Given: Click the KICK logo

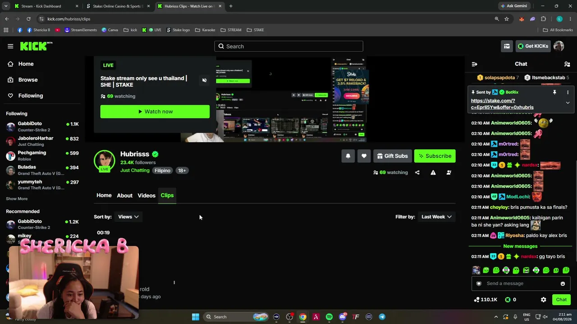Looking at the screenshot, I should (x=36, y=46).
